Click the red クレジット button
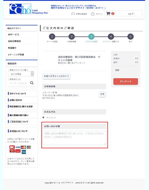Viewport: 149px width, 190px height. pyautogui.click(x=125, y=81)
